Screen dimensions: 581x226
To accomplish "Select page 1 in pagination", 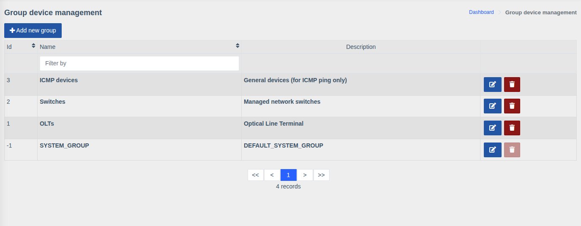I will 288,175.
